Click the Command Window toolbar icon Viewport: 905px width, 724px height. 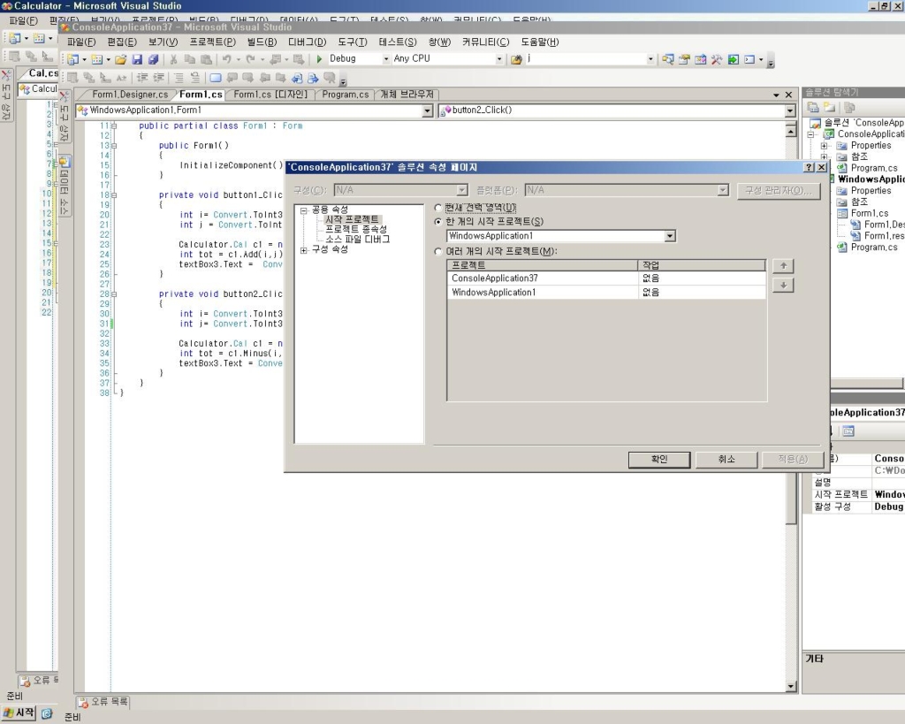[749, 59]
